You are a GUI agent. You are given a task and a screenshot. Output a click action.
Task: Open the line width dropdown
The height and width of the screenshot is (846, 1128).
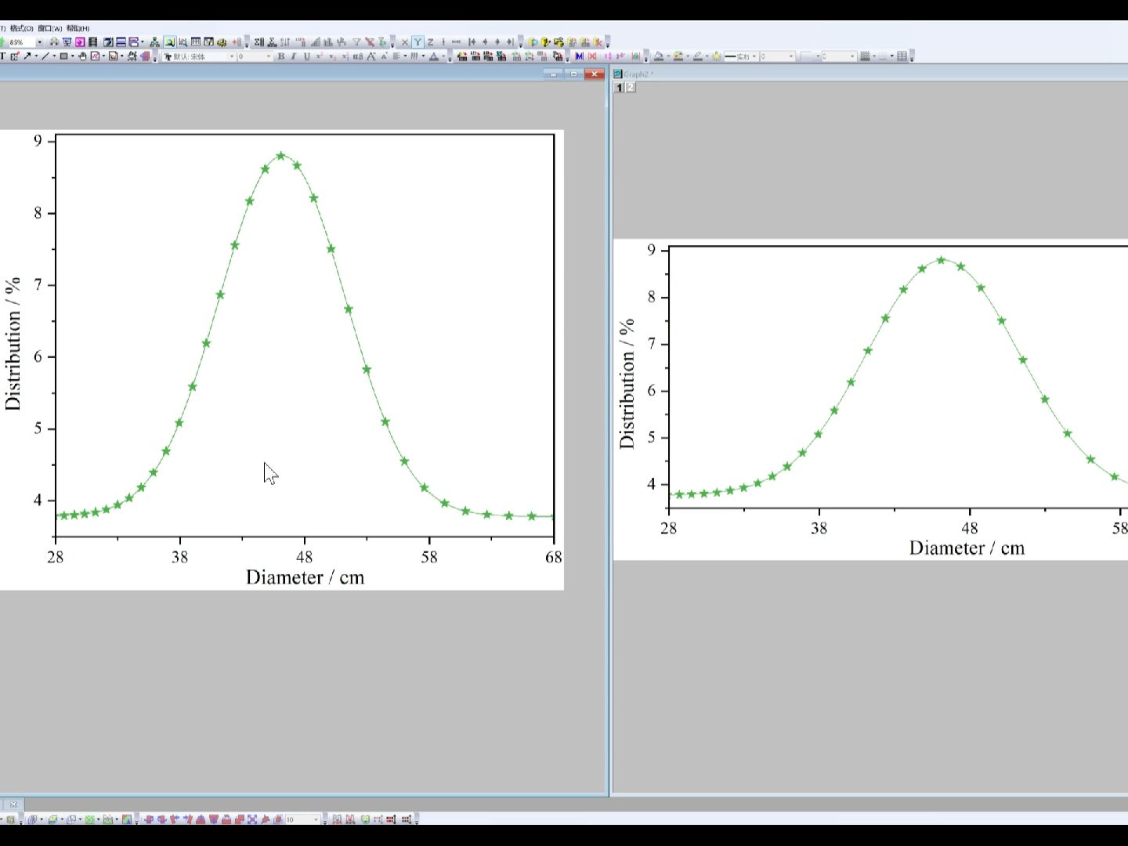tap(791, 56)
